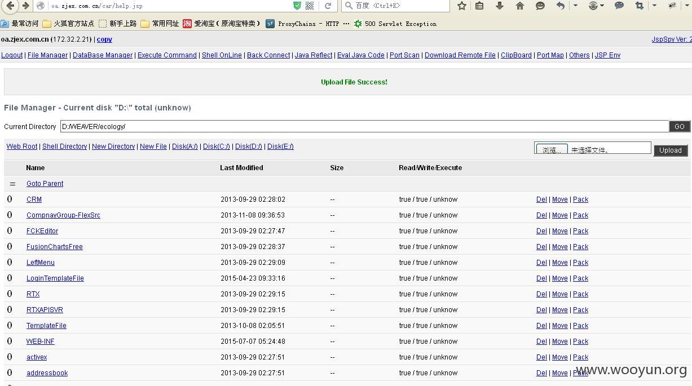Go back with the browser back arrow
The width and height of the screenshot is (692, 386).
point(10,6)
